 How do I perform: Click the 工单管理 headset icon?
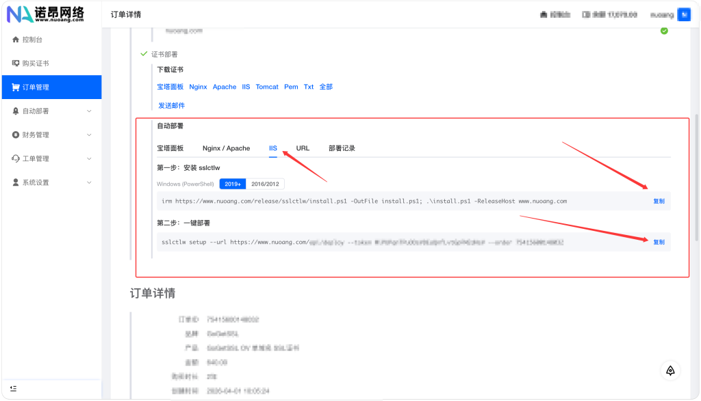(16, 158)
